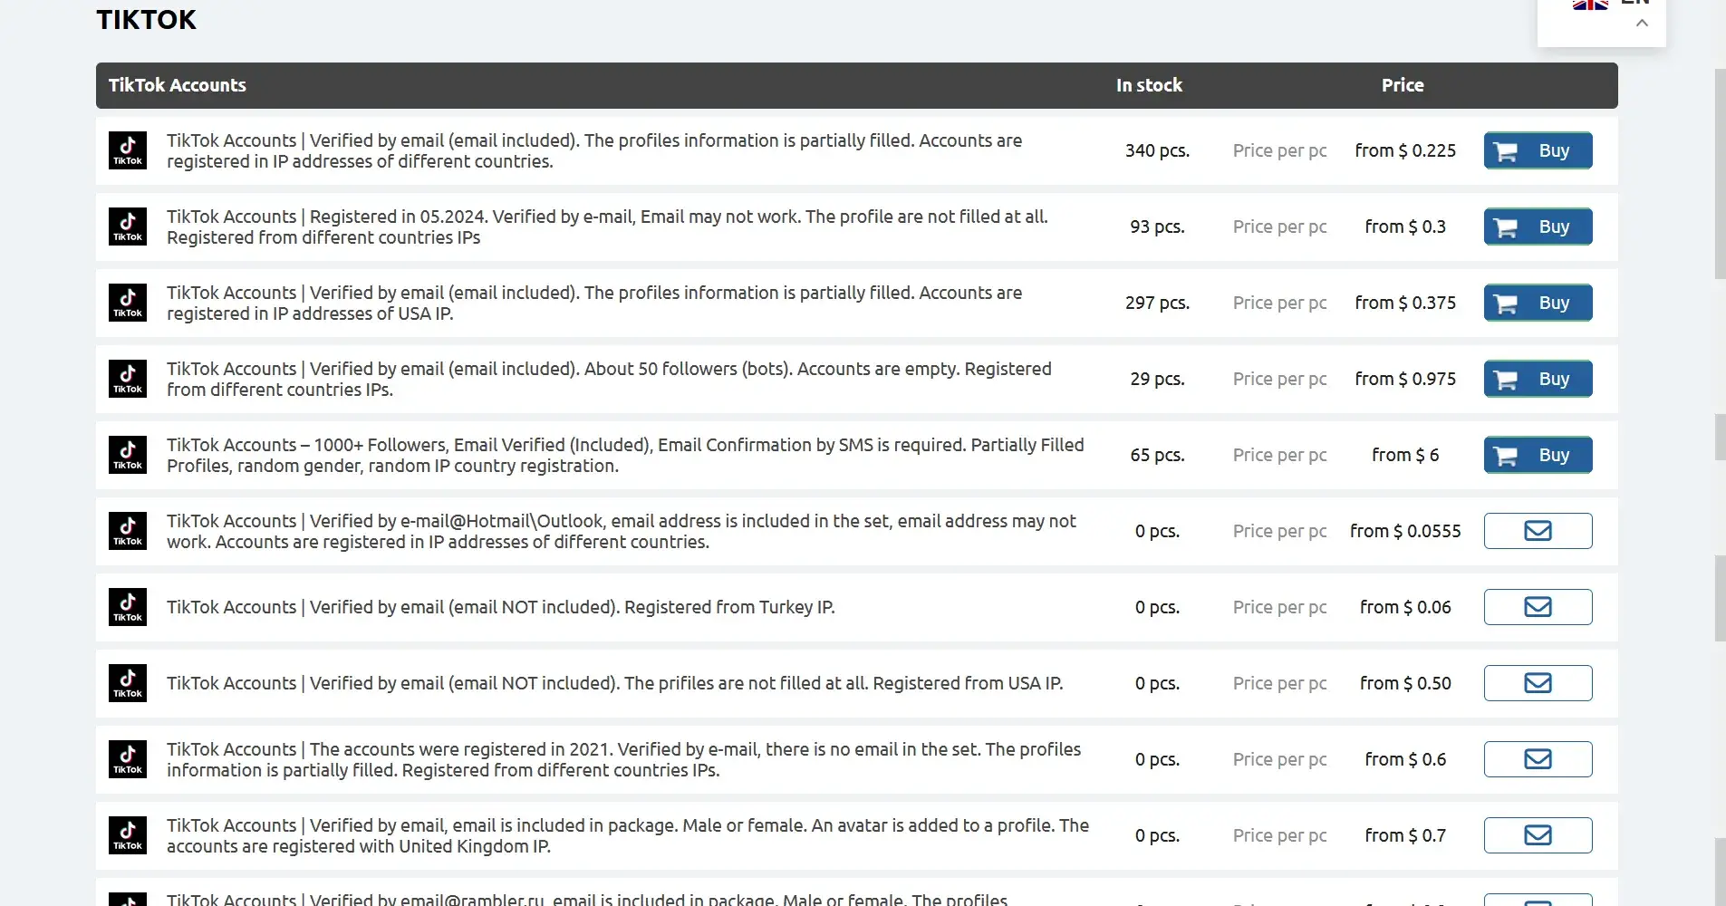1726x906 pixels.
Task: Open the 50 followers (bots) accounts description
Action: (608, 379)
